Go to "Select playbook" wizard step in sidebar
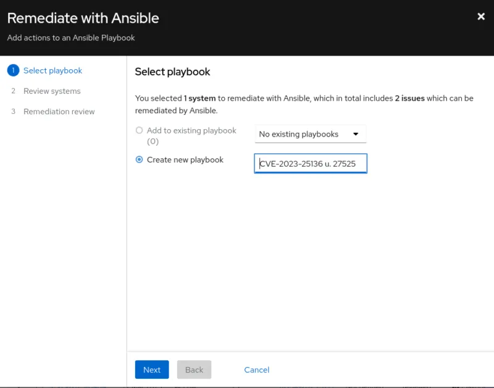 52,70
